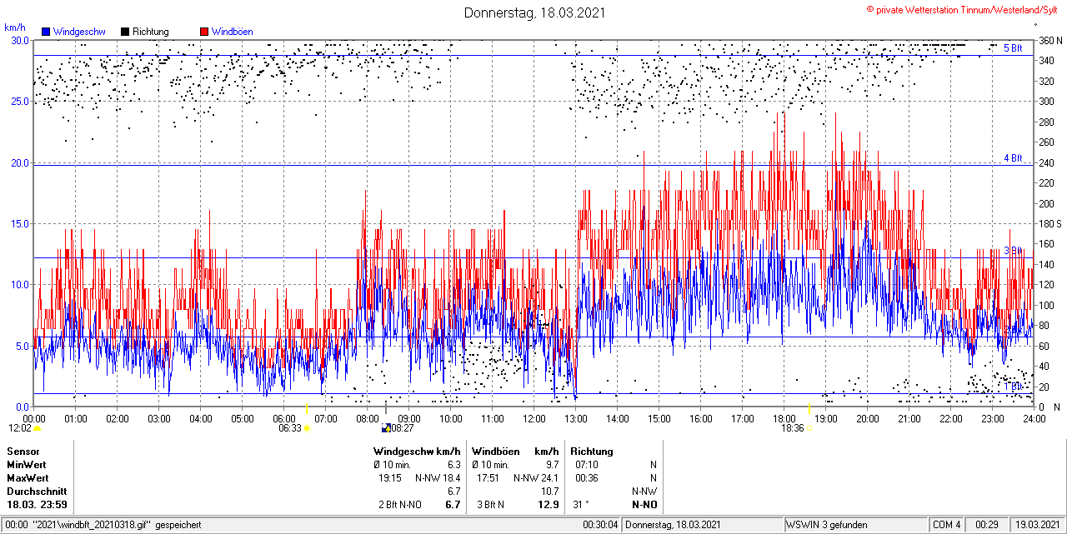1067x534 pixels.
Task: Click the 3 Bft N current gust reading
Action: 490,505
